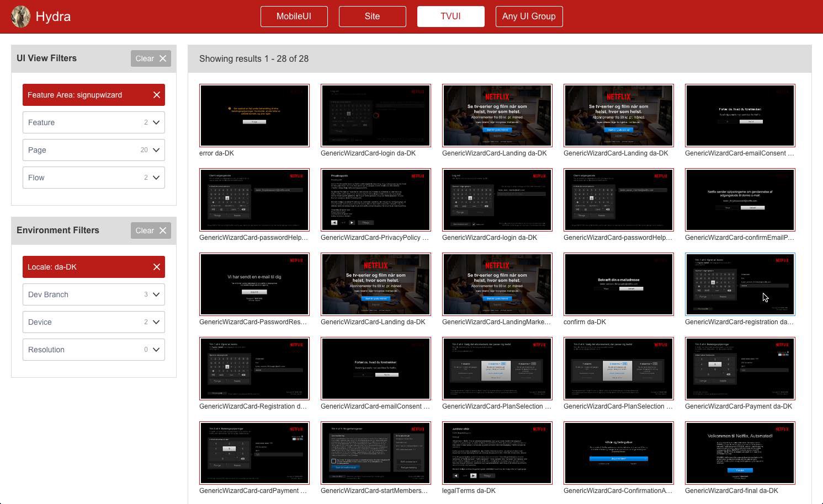The height and width of the screenshot is (504, 823).
Task: View the GenericWizardCard-confirmEmailP… screenshot
Action: tap(740, 200)
